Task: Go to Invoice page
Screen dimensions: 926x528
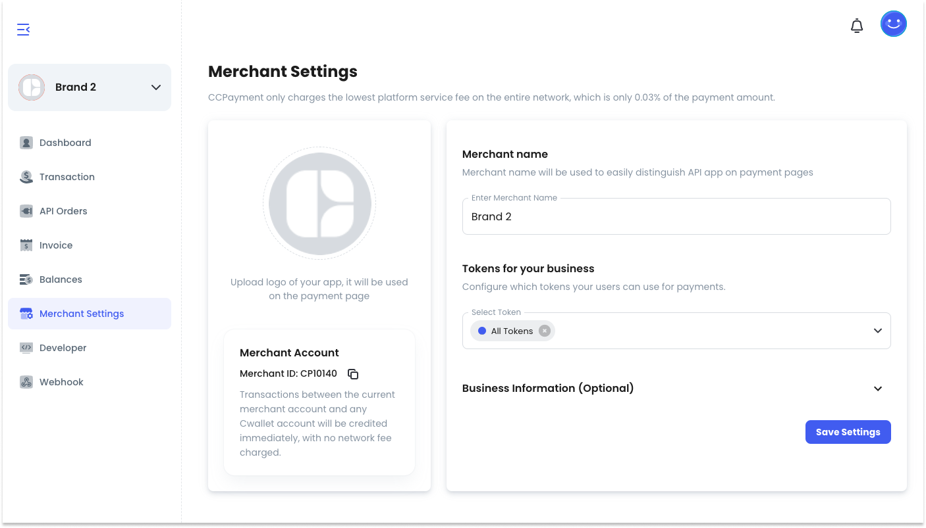Action: (56, 245)
